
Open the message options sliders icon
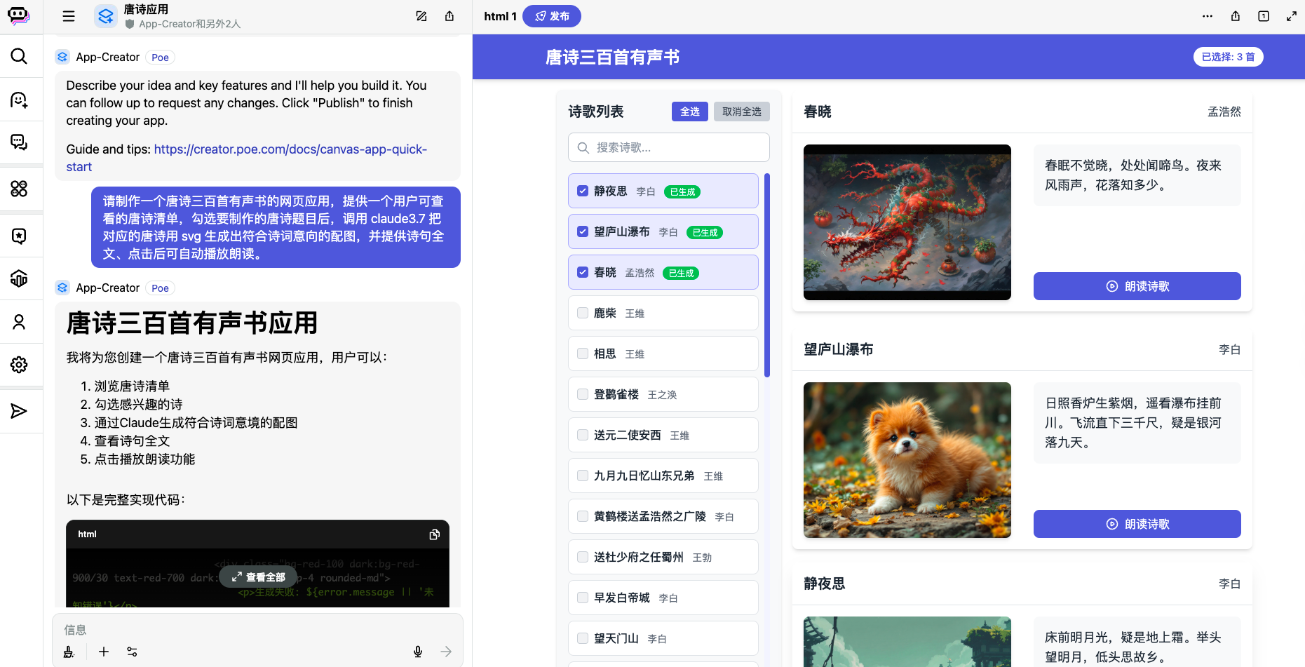tap(132, 652)
